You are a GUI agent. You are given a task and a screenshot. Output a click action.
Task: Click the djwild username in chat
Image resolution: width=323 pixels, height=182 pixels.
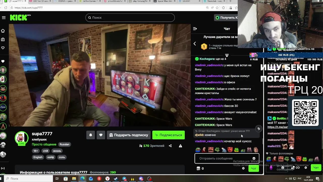pyautogui.click(x=199, y=135)
